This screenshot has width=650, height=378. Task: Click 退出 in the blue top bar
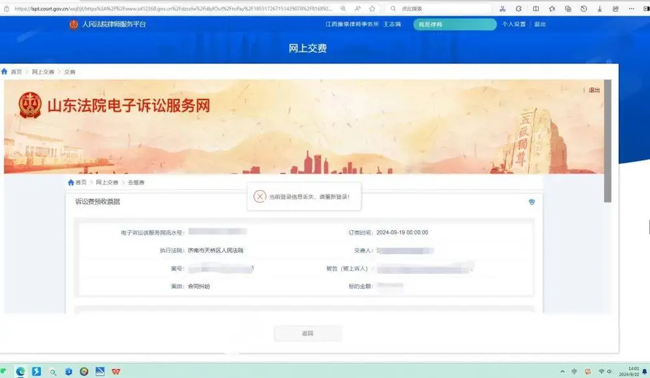point(539,24)
